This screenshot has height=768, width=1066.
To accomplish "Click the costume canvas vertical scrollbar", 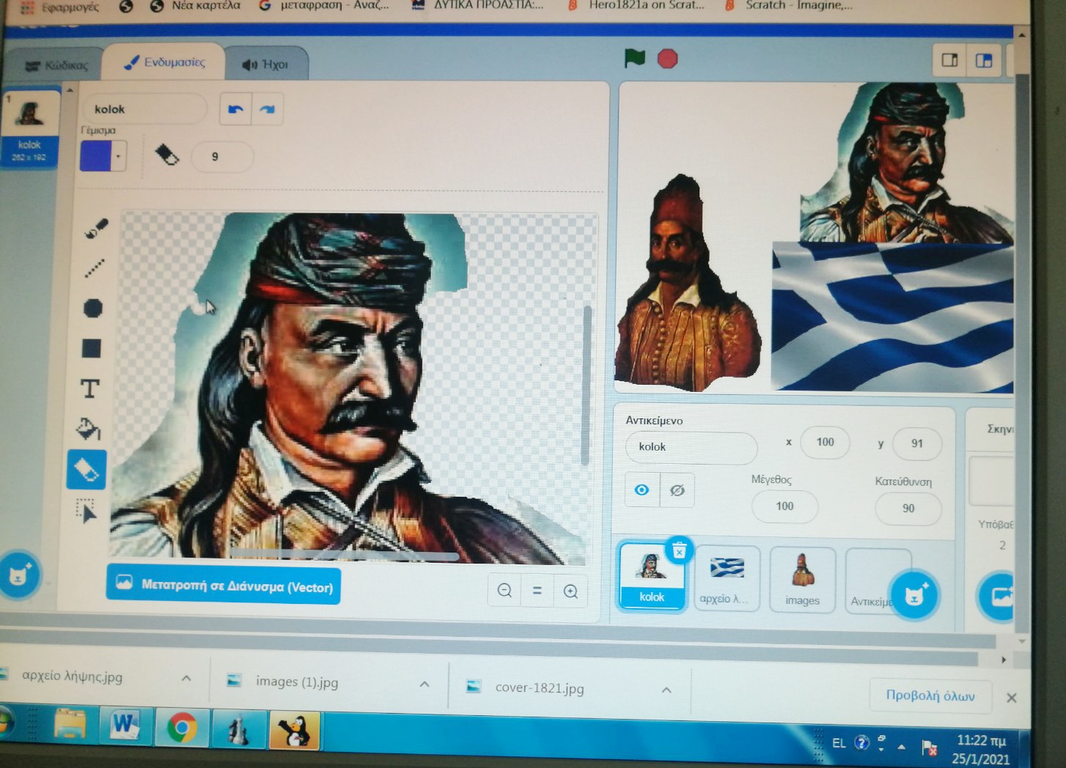I will (586, 385).
